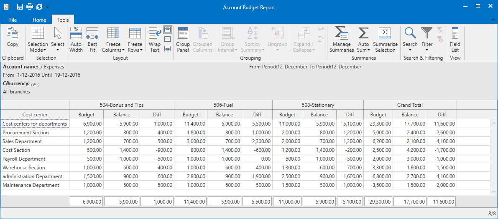Open the Field List view

(x=455, y=40)
